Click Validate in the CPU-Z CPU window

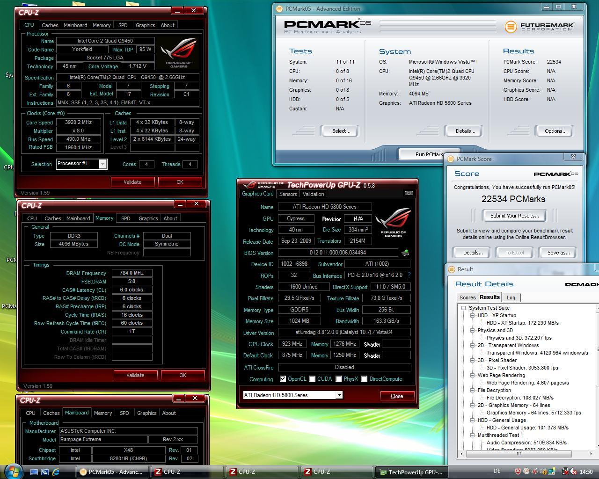(132, 182)
